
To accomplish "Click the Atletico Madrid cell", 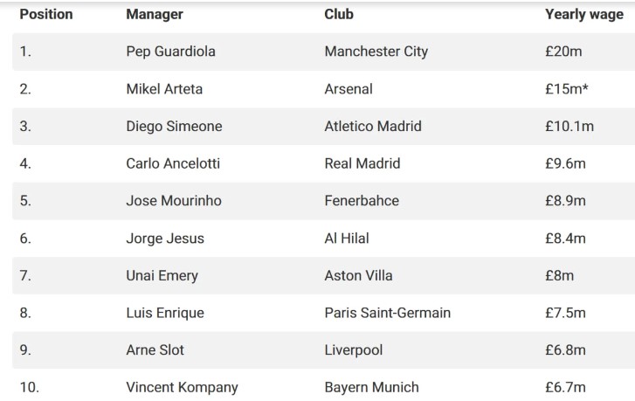I will (x=372, y=127).
